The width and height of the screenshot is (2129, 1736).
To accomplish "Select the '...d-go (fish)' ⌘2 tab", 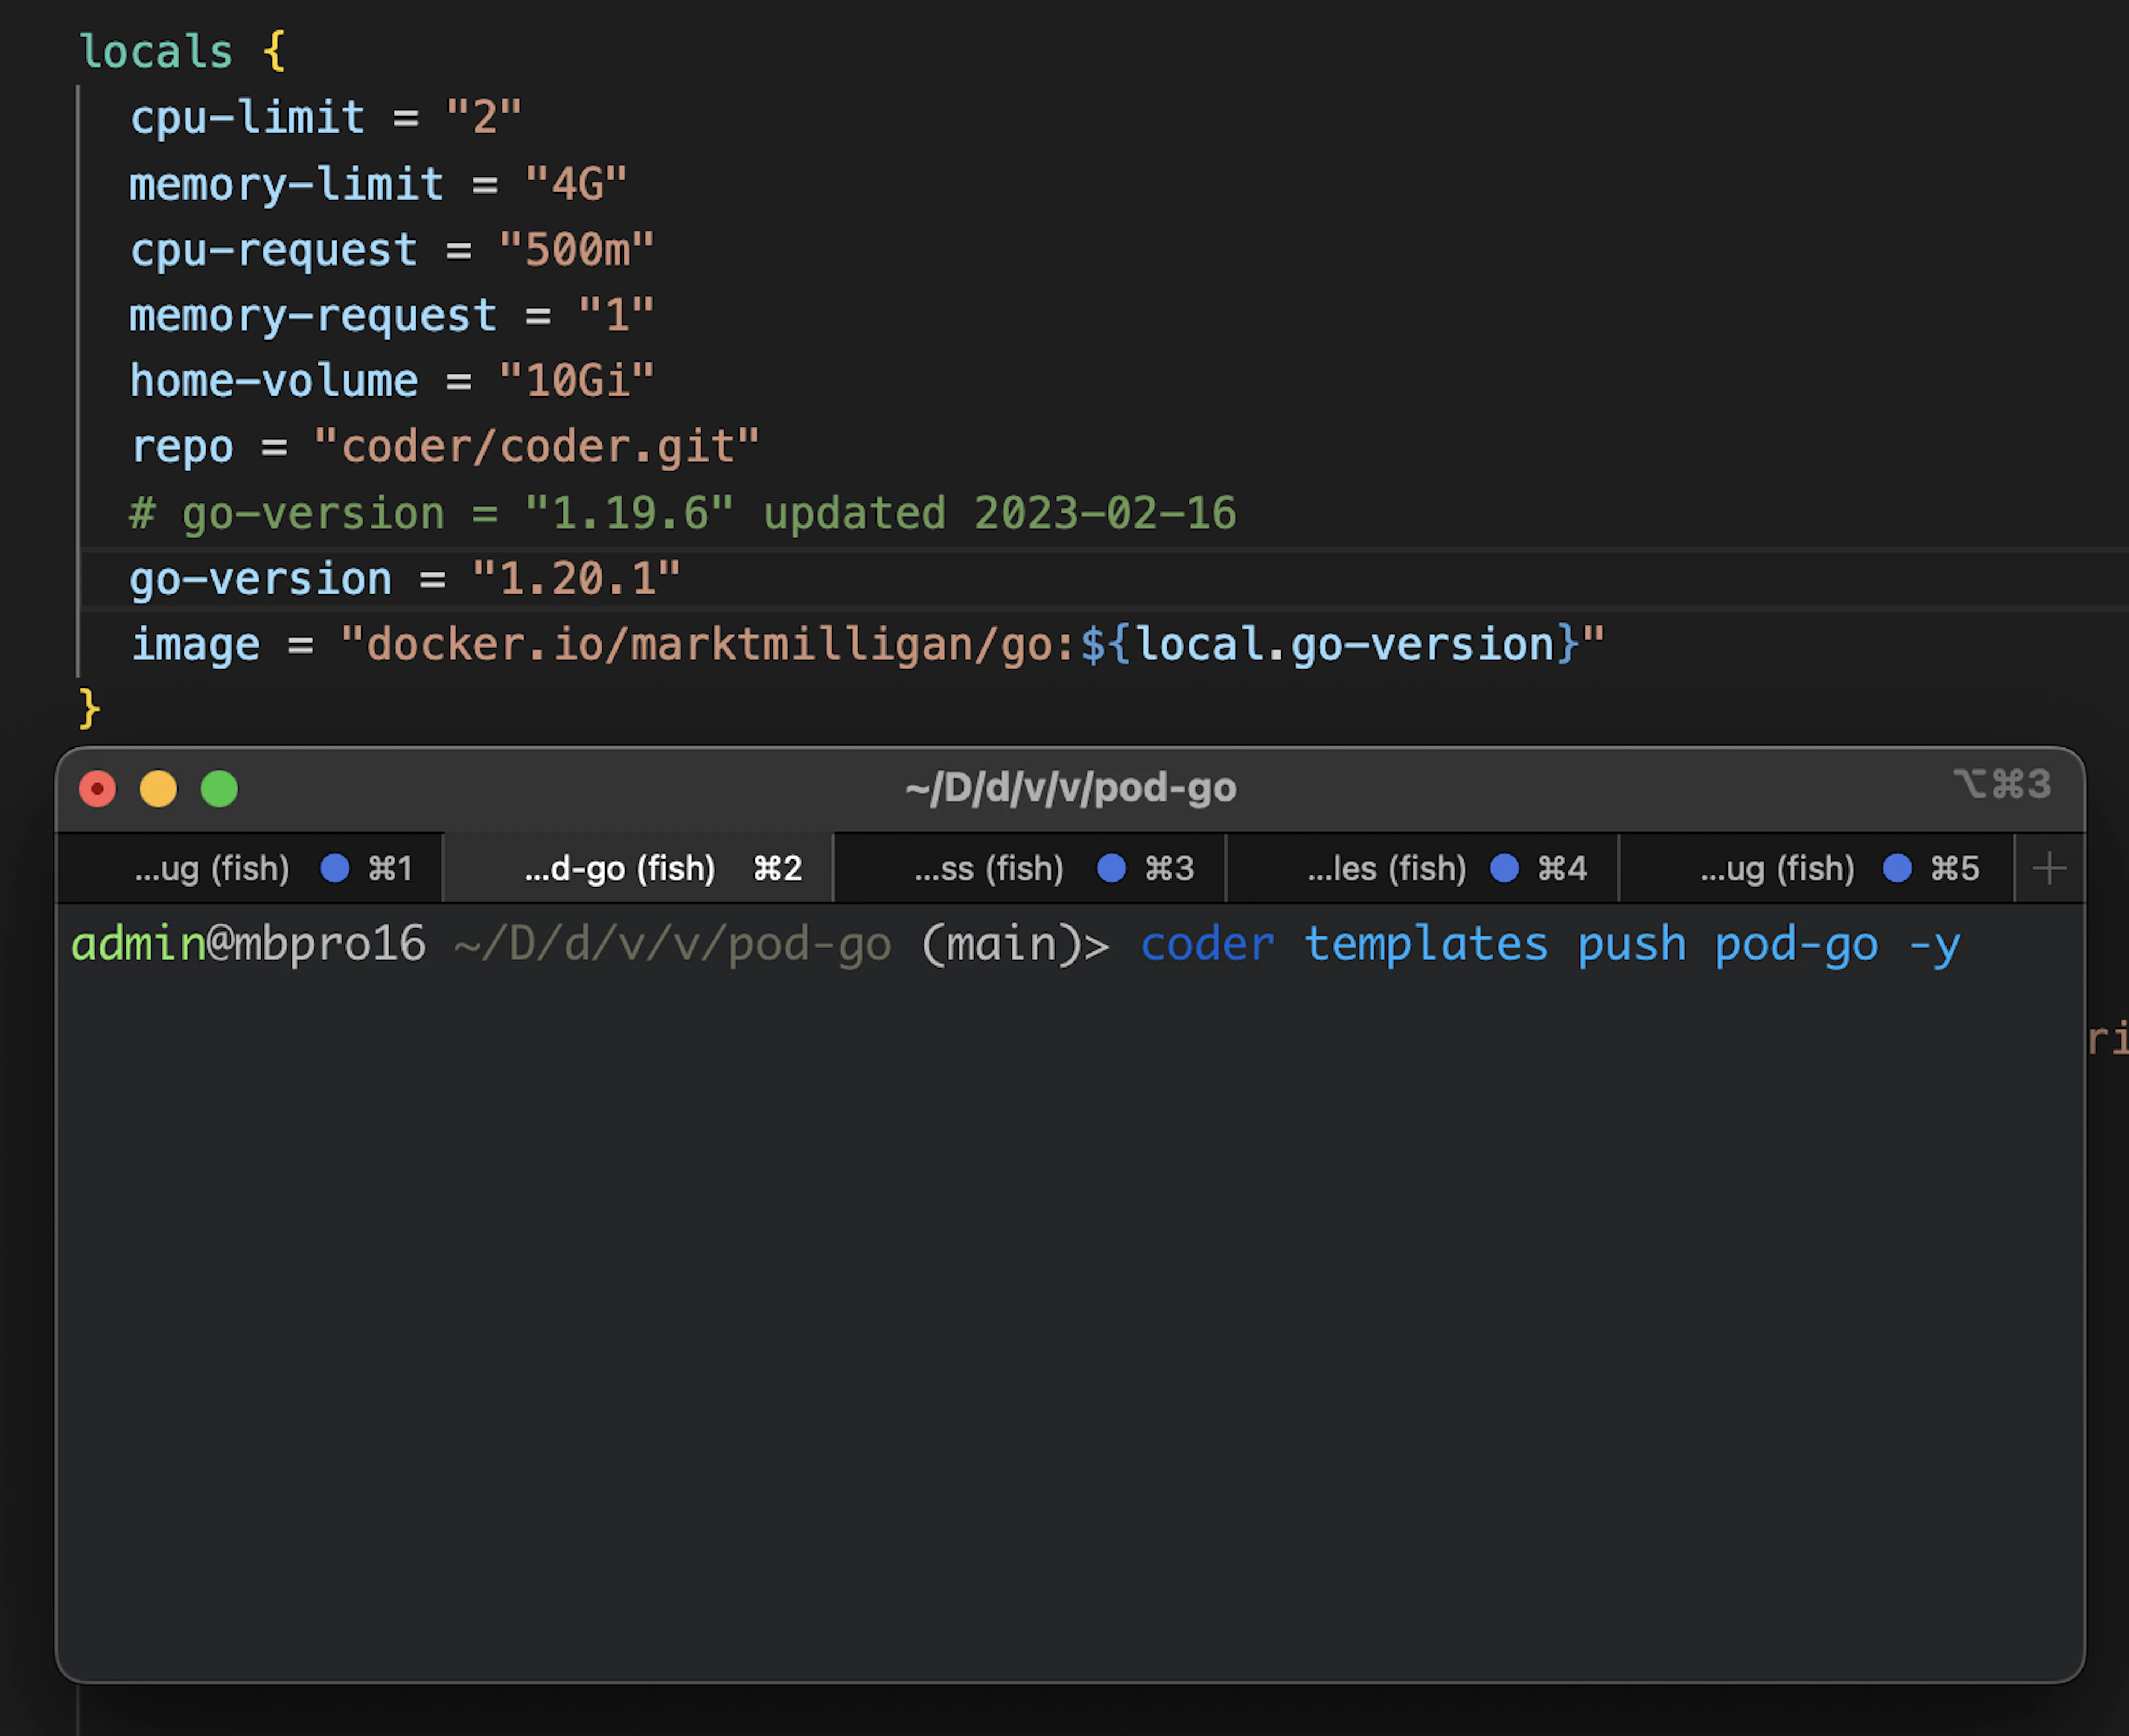I will 638,868.
